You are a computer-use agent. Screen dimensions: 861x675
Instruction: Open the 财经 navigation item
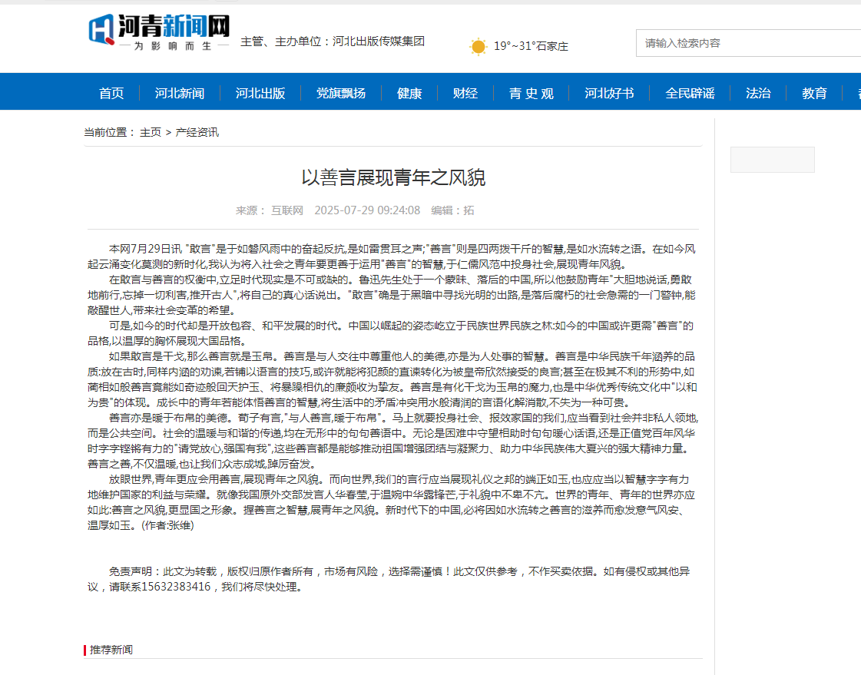click(x=465, y=93)
